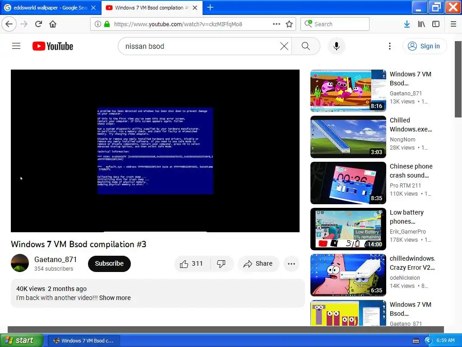The image size is (462, 347).
Task: Click the odeNickelon channel name
Action: point(405,277)
